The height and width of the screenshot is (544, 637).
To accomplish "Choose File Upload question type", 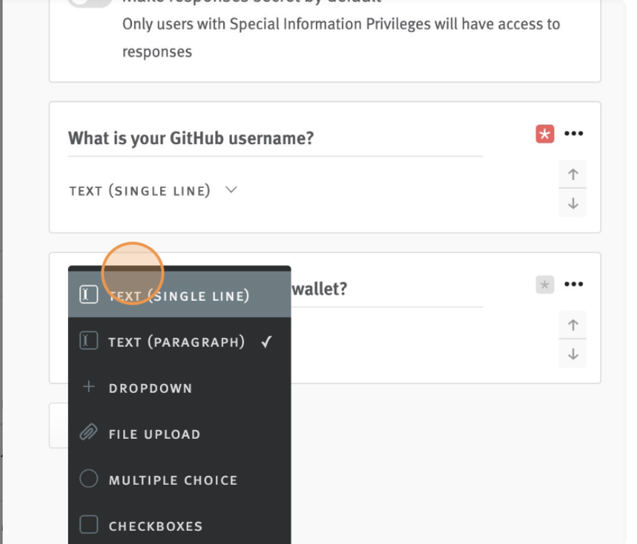I will click(179, 433).
